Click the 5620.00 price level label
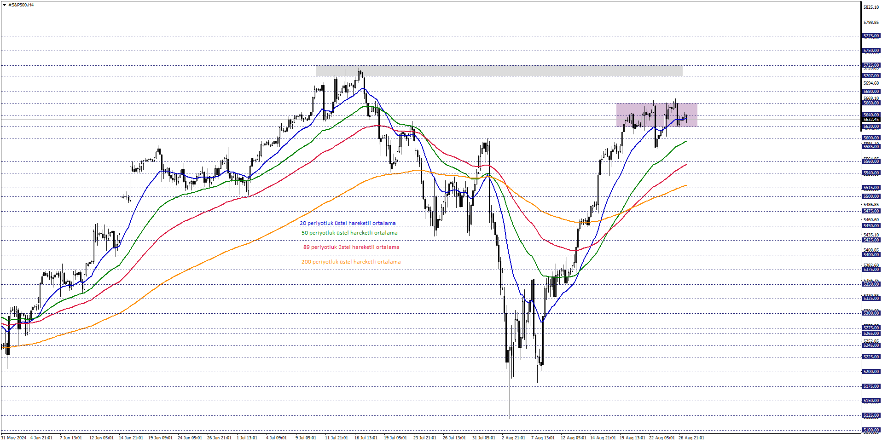Viewport: 882px width, 443px height. point(871,127)
